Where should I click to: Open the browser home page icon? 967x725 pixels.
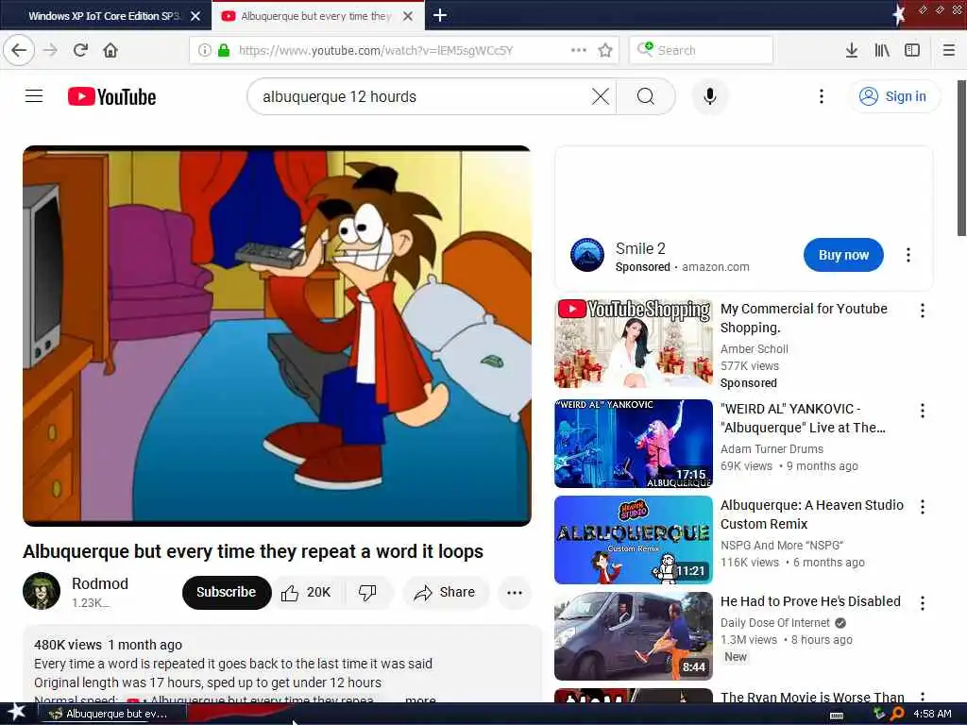(110, 50)
